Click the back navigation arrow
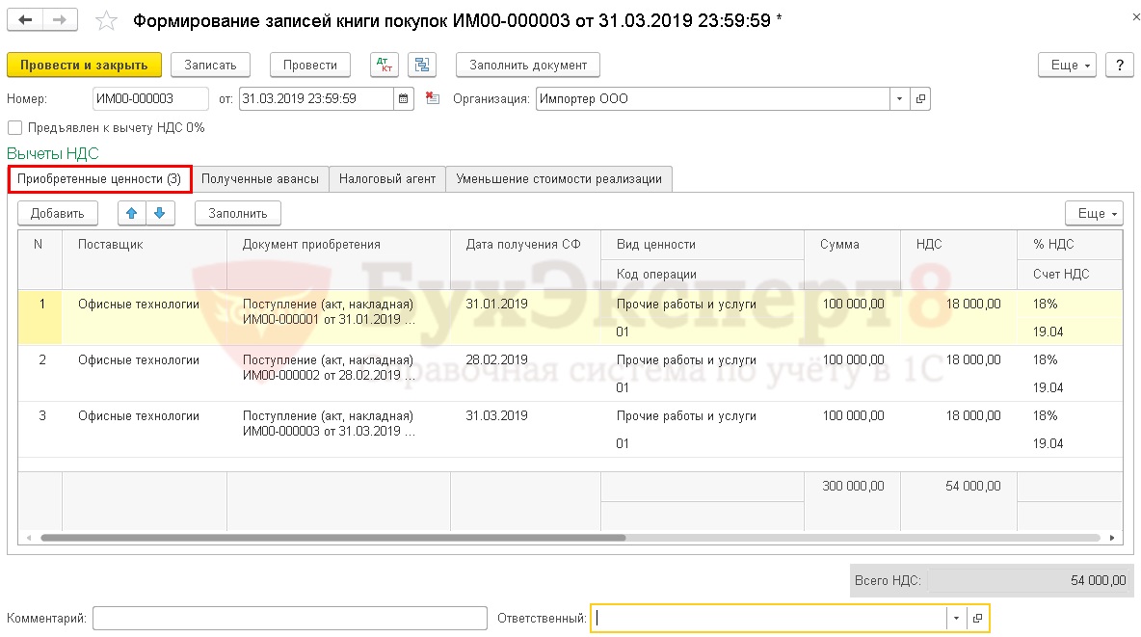 pyautogui.click(x=25, y=20)
